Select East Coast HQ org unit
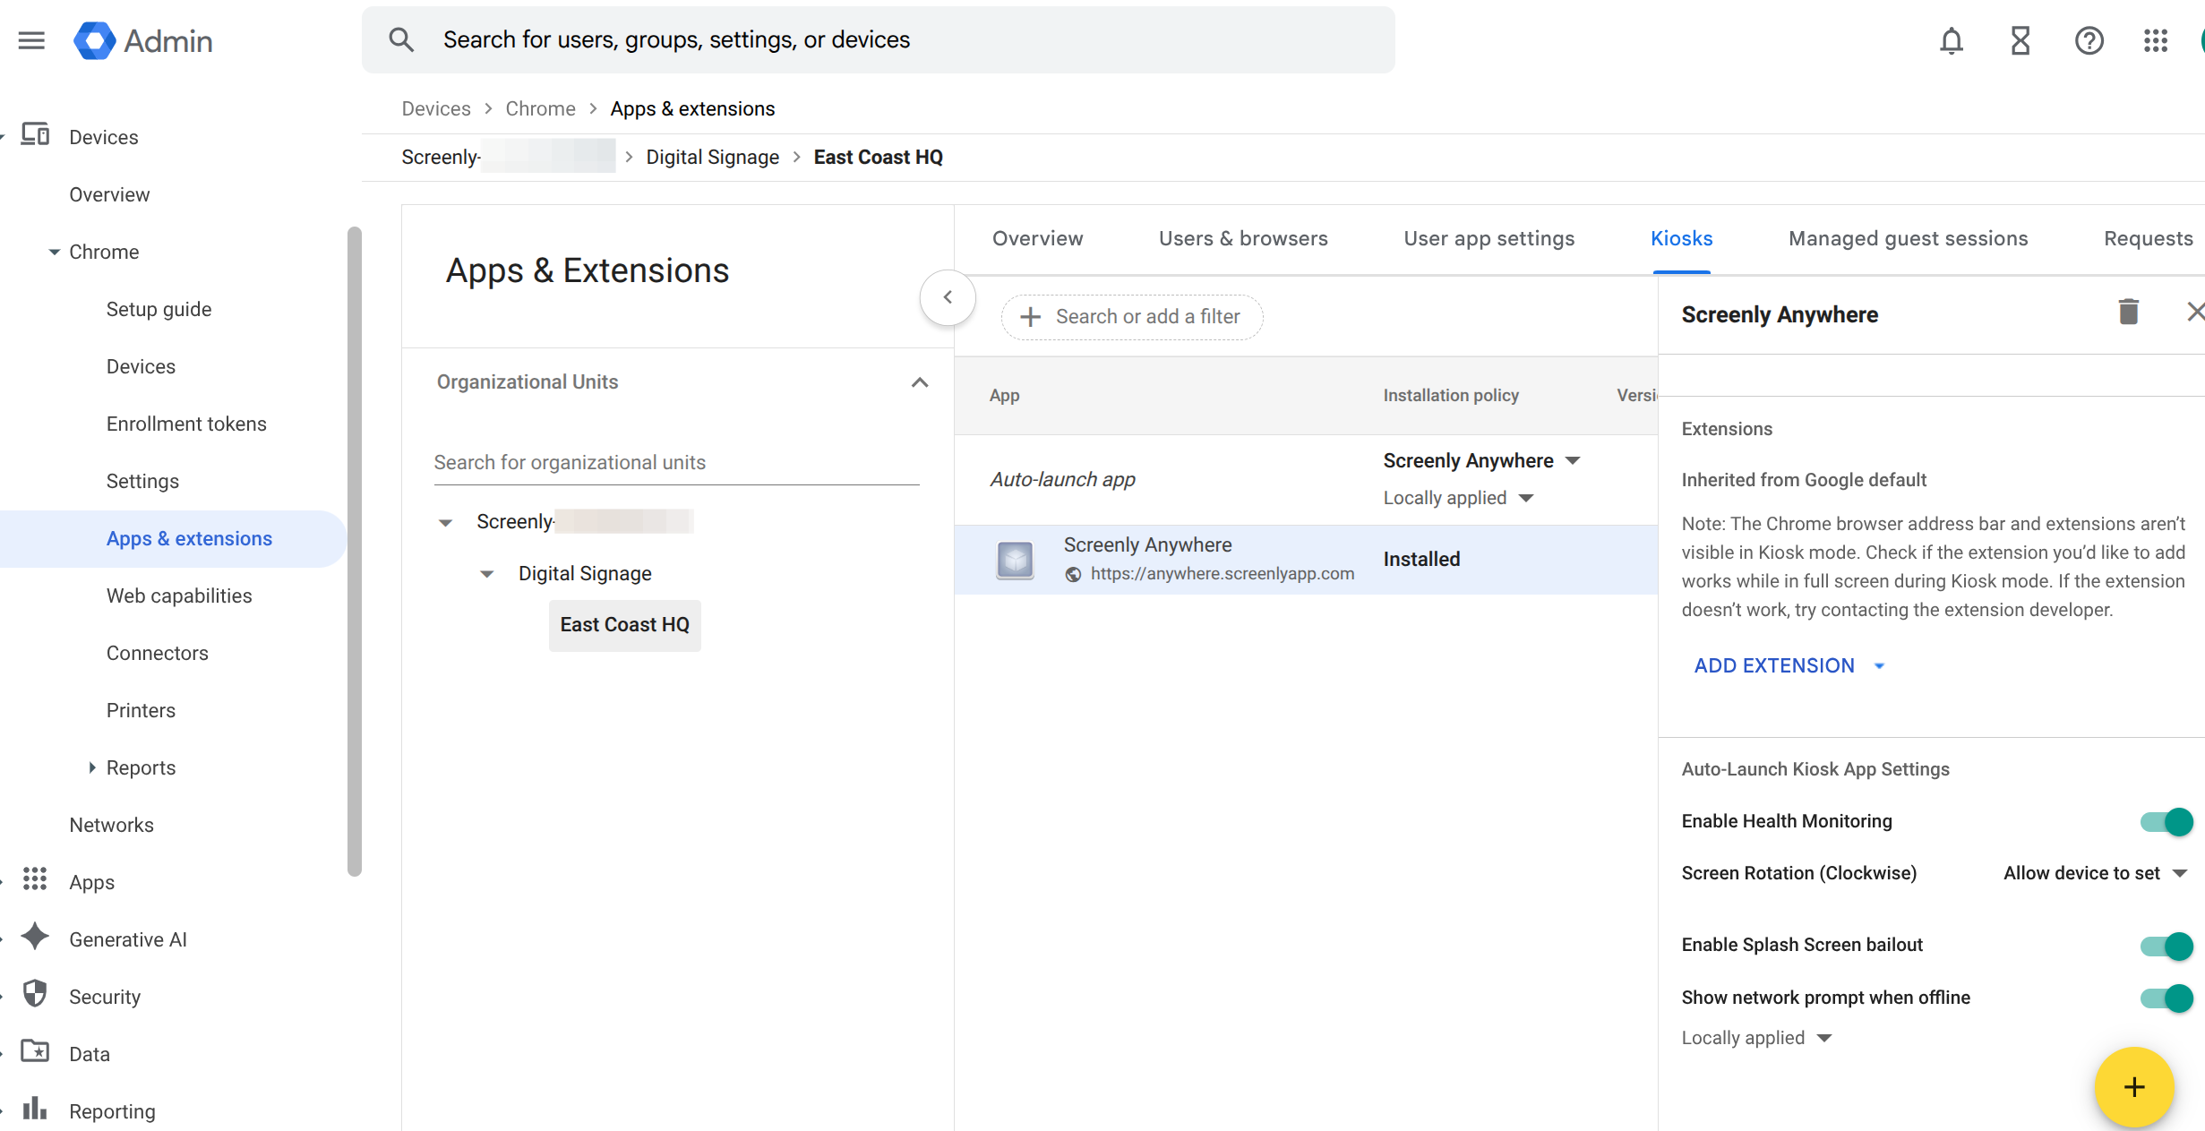The image size is (2205, 1131). (624, 625)
